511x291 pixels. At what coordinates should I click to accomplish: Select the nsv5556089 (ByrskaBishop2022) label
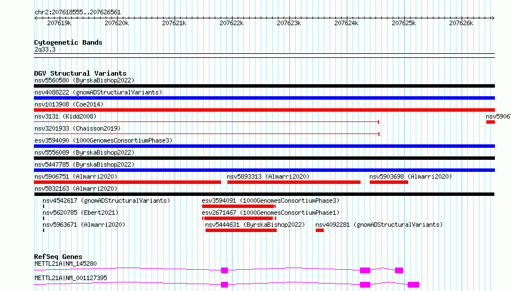(x=84, y=152)
